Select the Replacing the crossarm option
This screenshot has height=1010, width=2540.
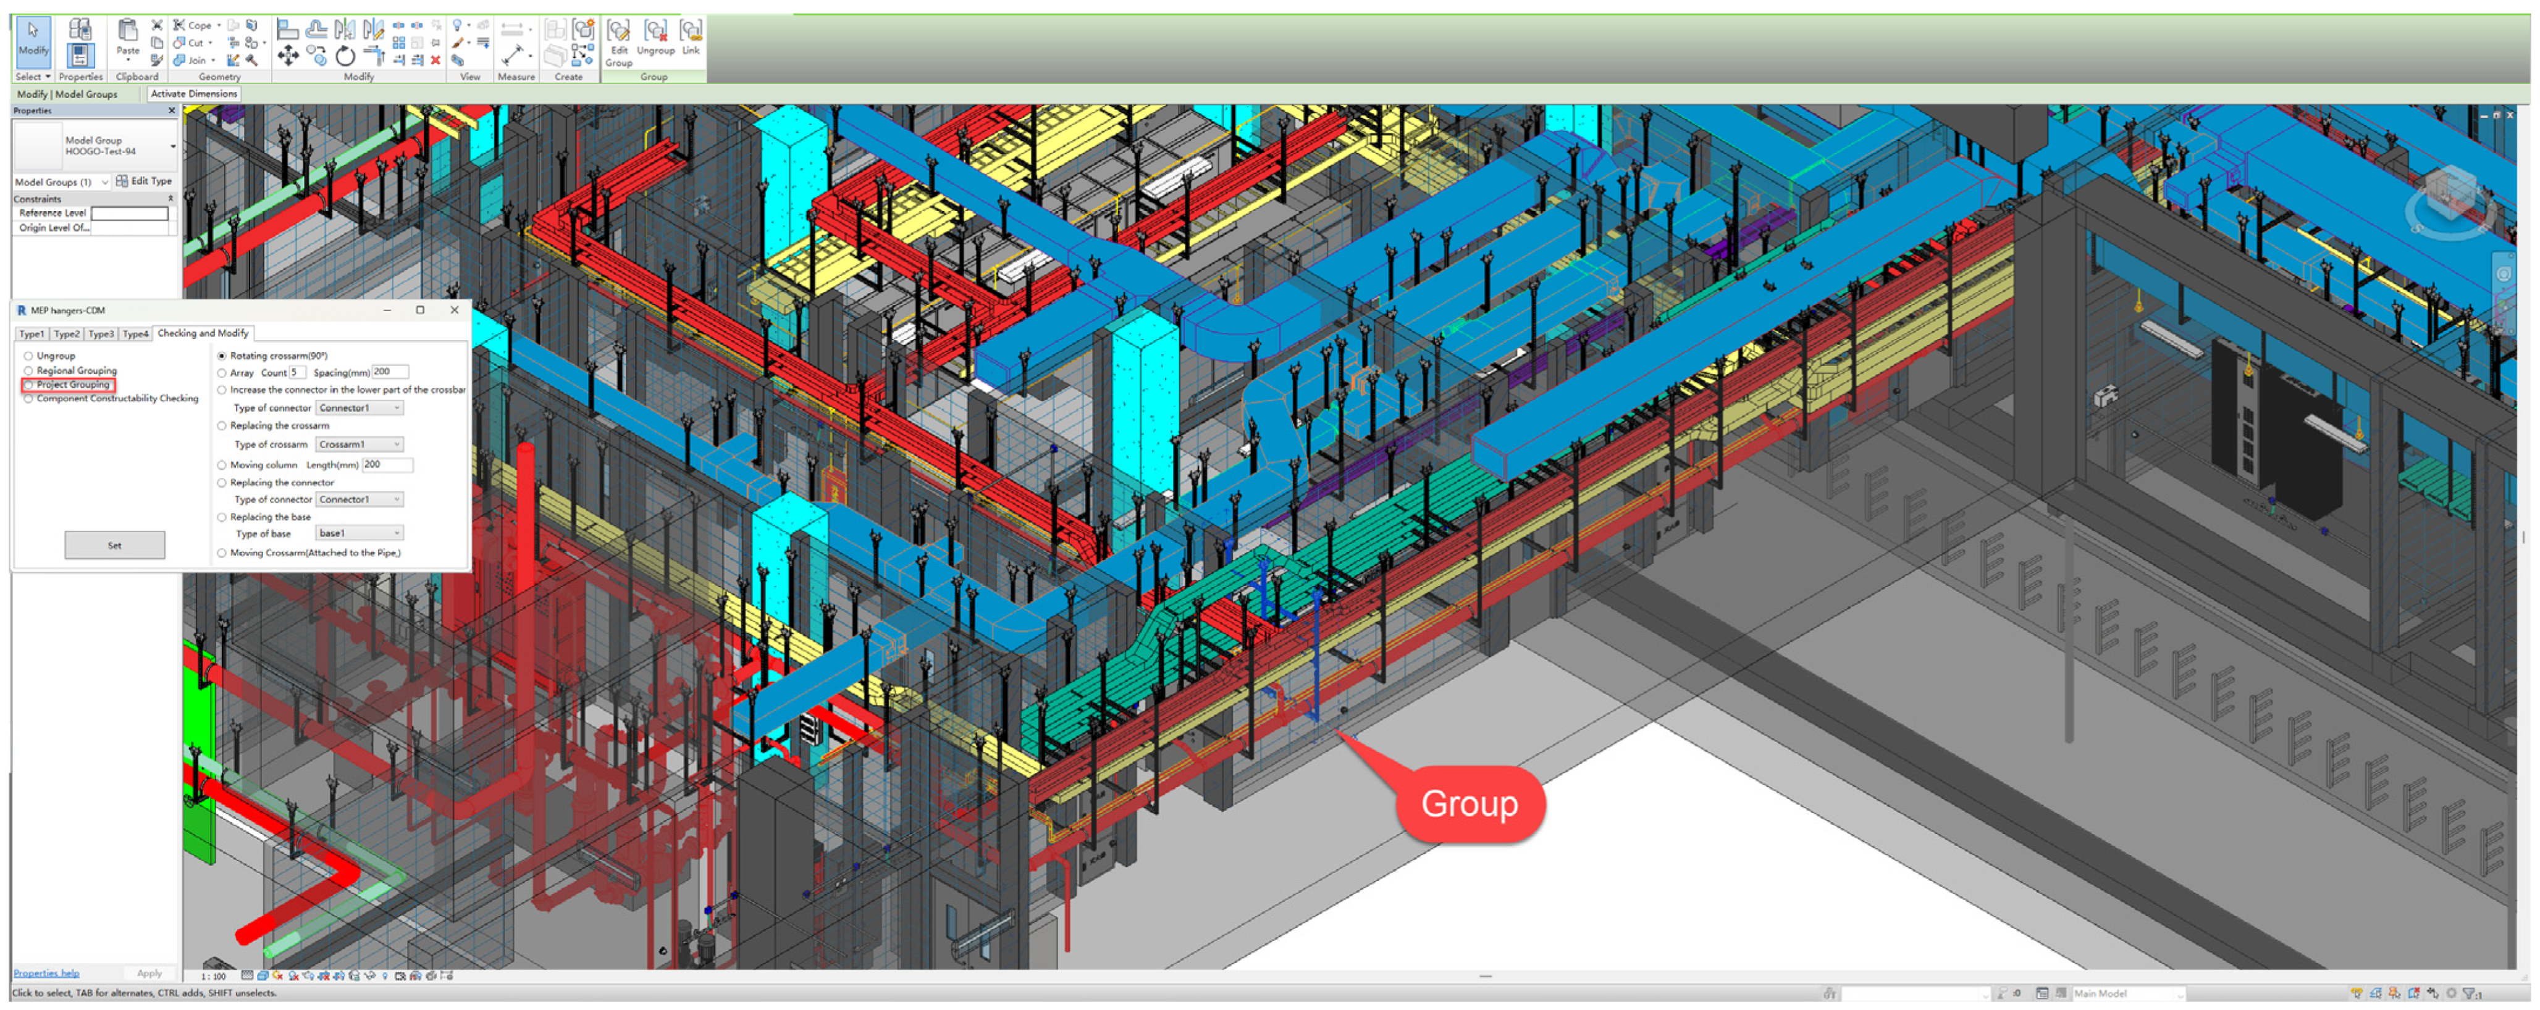[x=222, y=426]
